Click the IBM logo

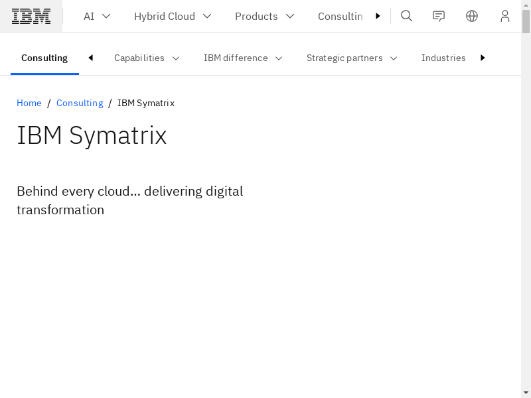31,16
